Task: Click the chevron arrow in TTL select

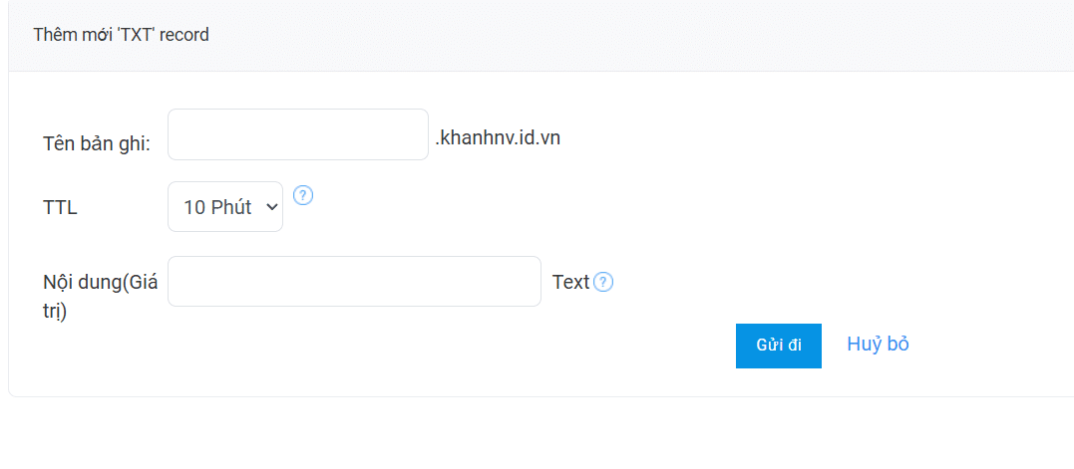Action: [x=271, y=207]
